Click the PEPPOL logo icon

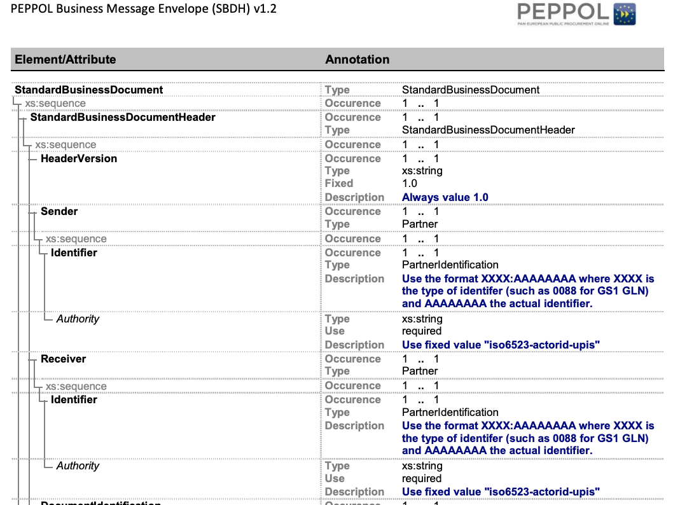[x=576, y=14]
